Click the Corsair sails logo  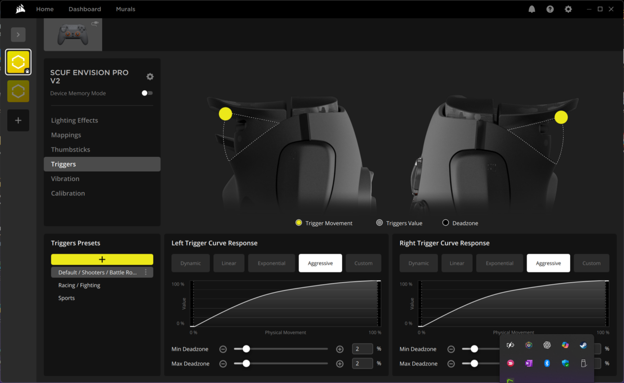(x=20, y=9)
